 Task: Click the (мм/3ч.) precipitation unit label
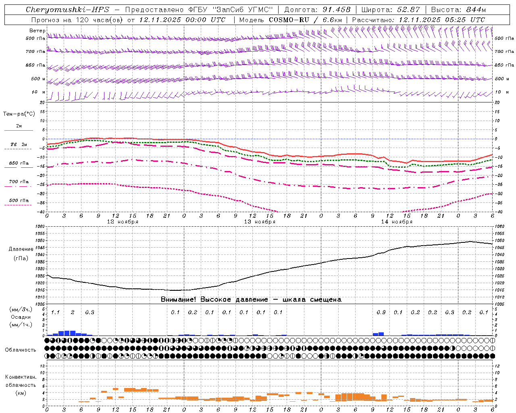pyautogui.click(x=21, y=309)
